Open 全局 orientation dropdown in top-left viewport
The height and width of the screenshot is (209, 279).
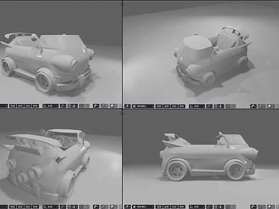pyautogui.click(x=51, y=106)
